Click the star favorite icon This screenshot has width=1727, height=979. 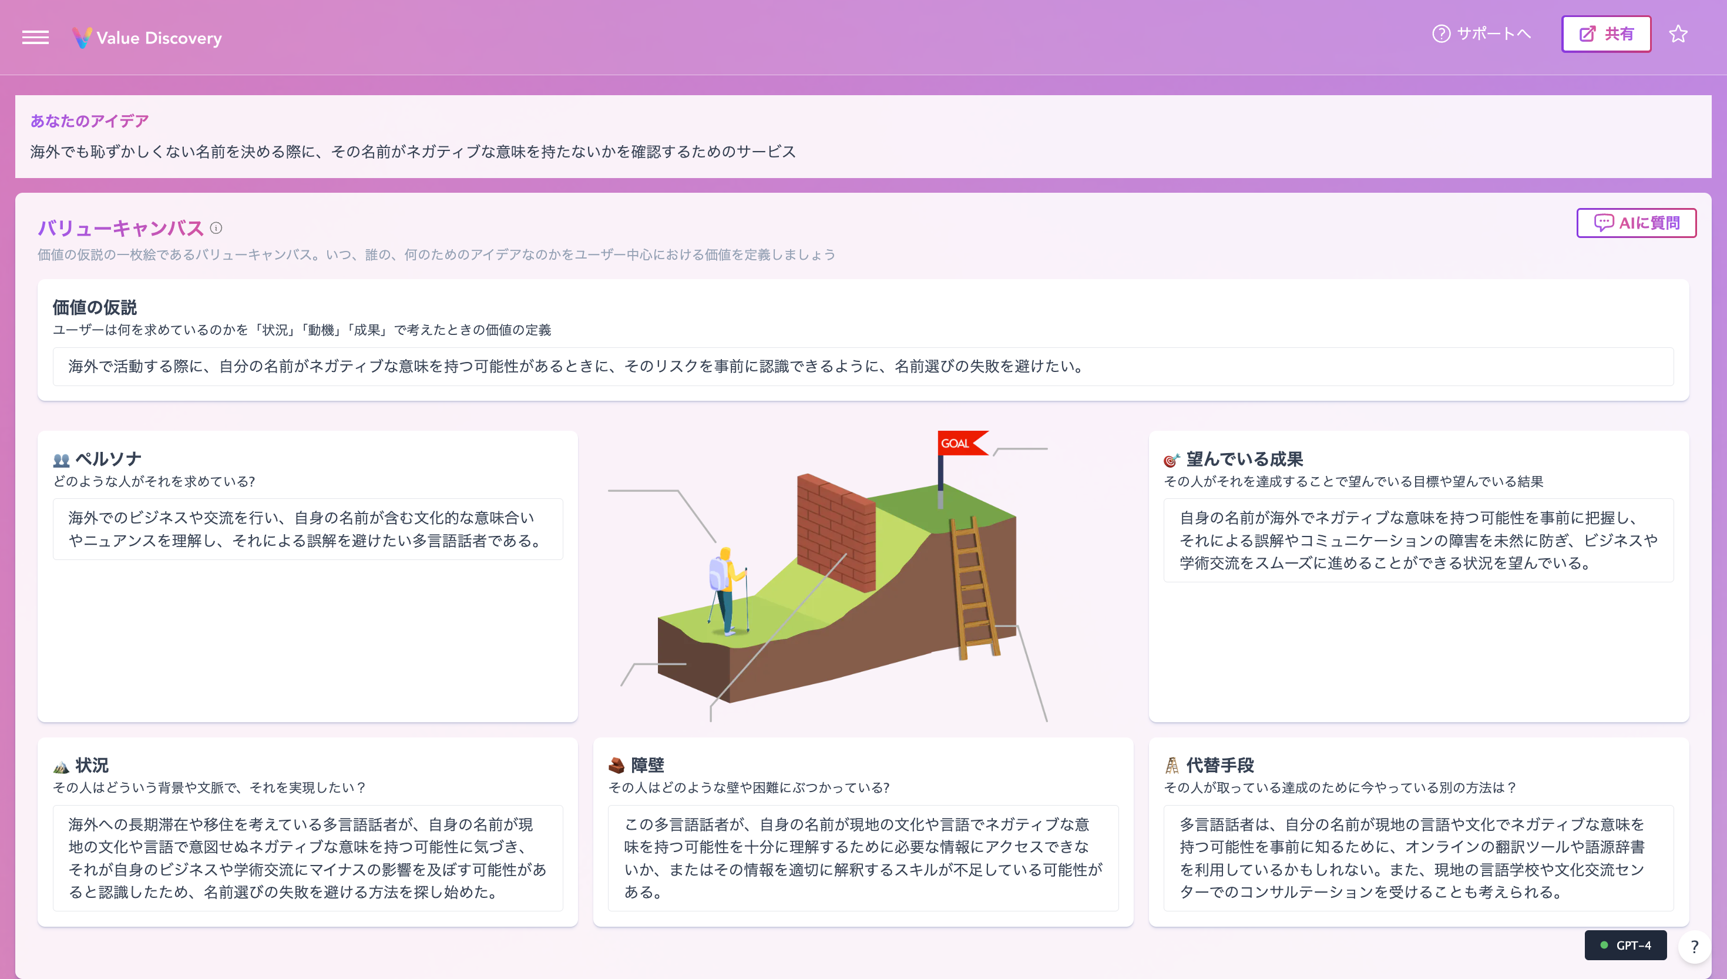click(1678, 34)
